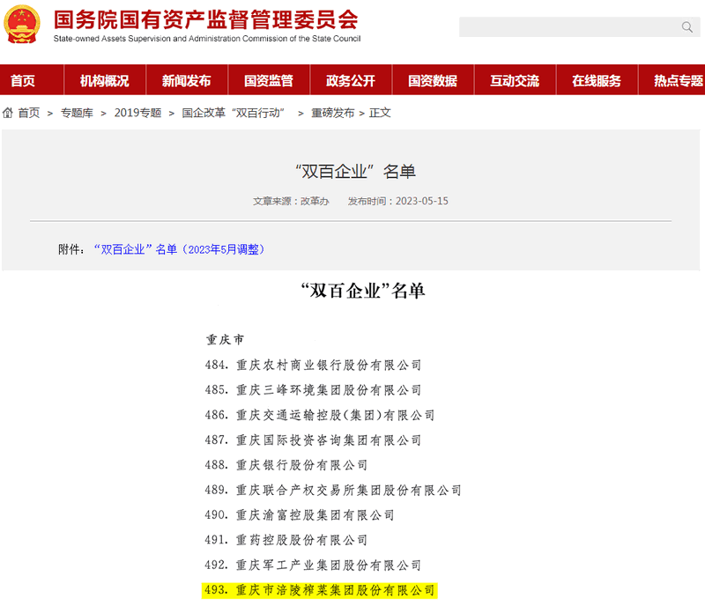Open the 政务公开 navigation menu
This screenshot has height=606, width=705.
[x=351, y=80]
